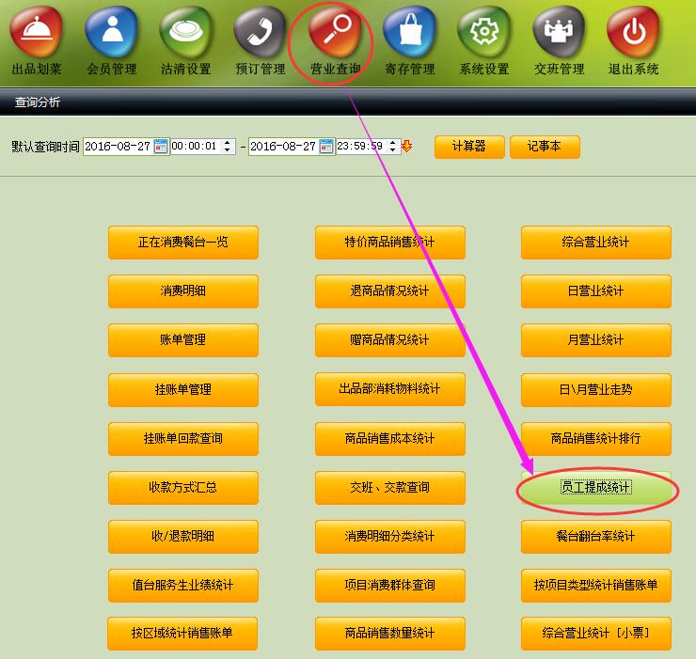Open 项目消费群体查询
The height and width of the screenshot is (659, 696).
pyautogui.click(x=389, y=585)
